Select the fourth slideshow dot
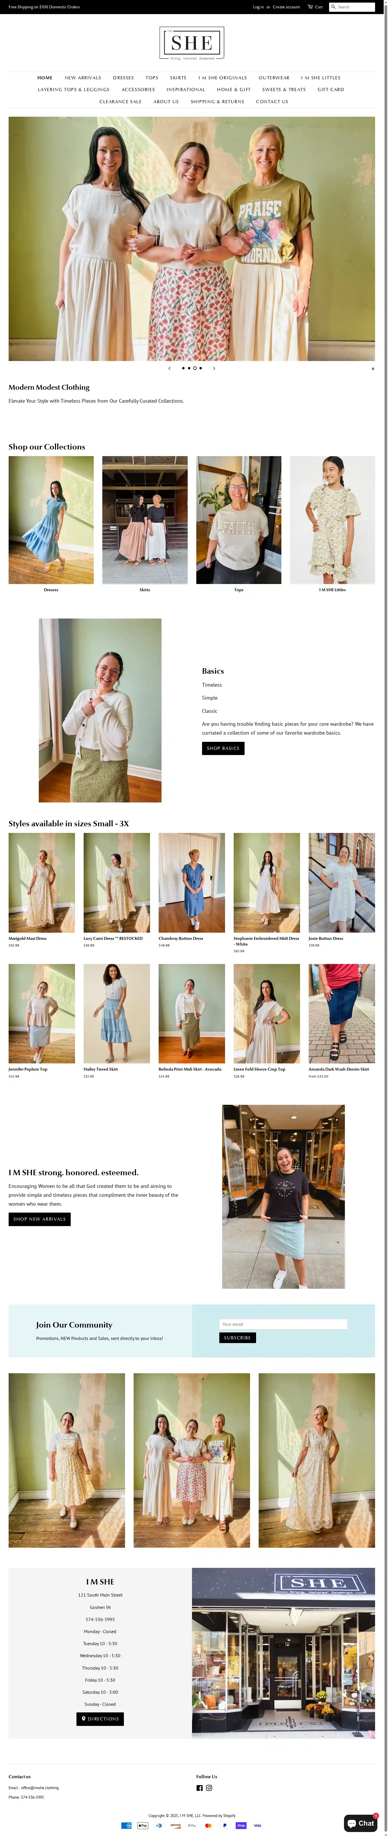Viewport: 388px width, 1838px height. (x=200, y=368)
